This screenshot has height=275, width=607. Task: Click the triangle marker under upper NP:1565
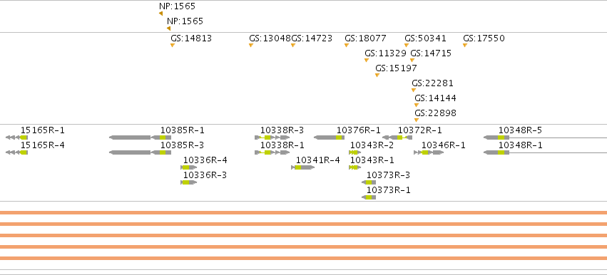(160, 14)
